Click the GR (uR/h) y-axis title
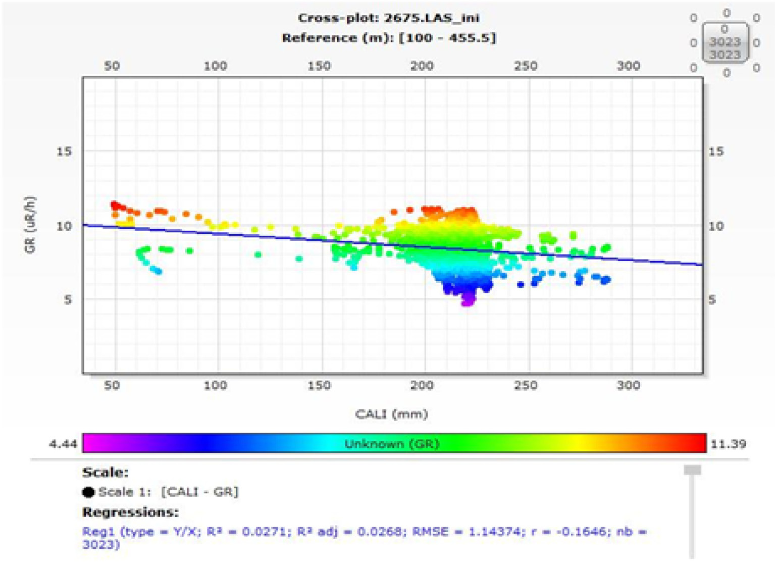775x566 pixels. point(30,225)
